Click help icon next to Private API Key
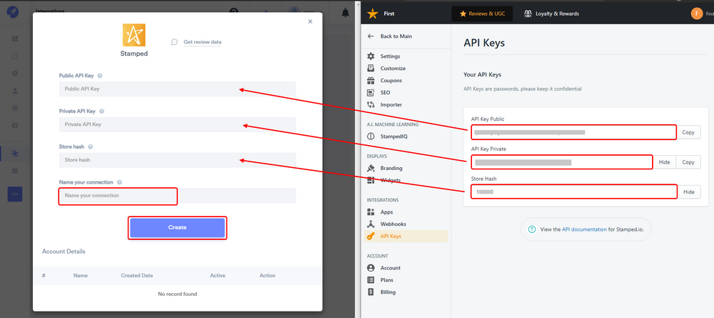 click(x=101, y=111)
